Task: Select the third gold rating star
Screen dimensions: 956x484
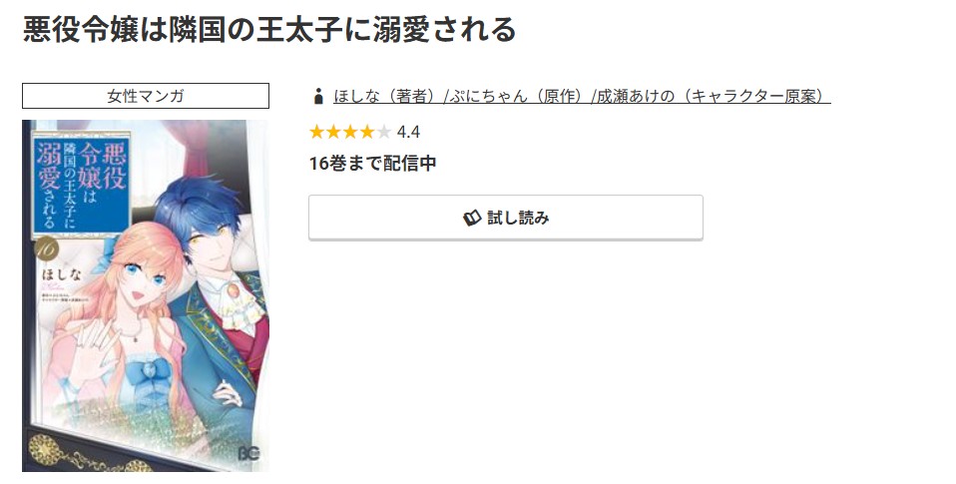Action: click(x=350, y=132)
